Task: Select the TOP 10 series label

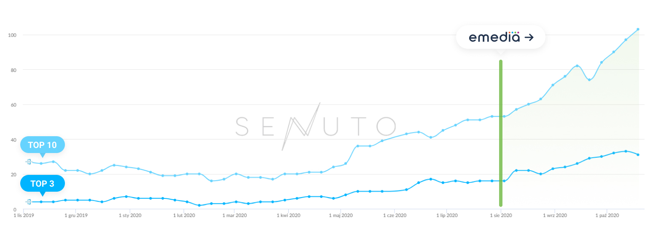Action: tap(42, 145)
